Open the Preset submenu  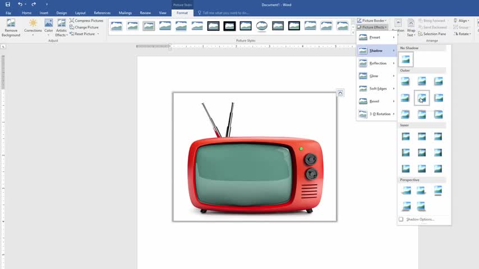376,37
